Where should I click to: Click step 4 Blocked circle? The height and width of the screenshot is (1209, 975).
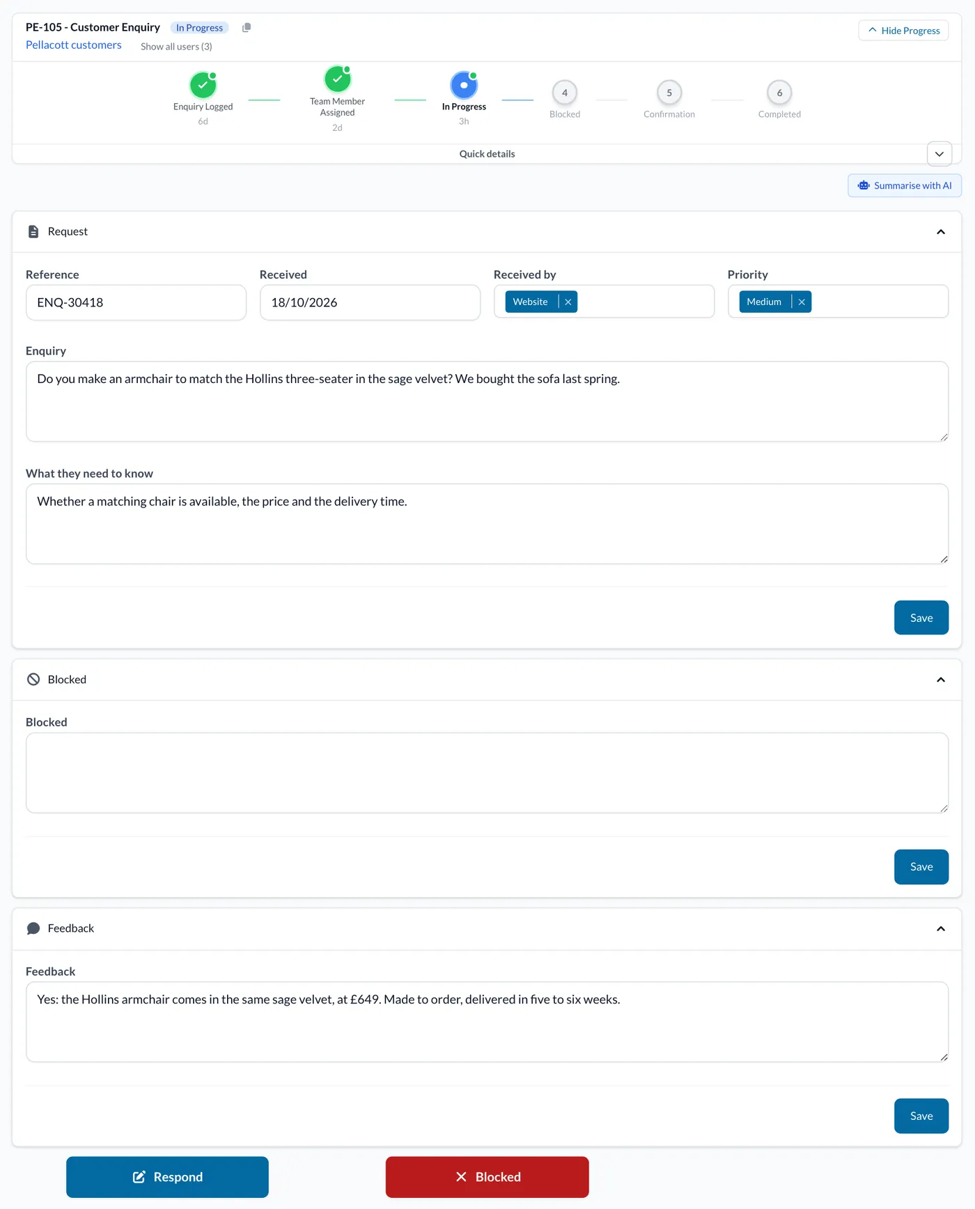(565, 93)
